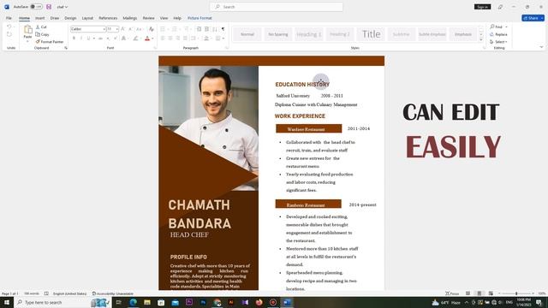Apply the Title style
This screenshot has height=308, width=548.
[x=371, y=34]
